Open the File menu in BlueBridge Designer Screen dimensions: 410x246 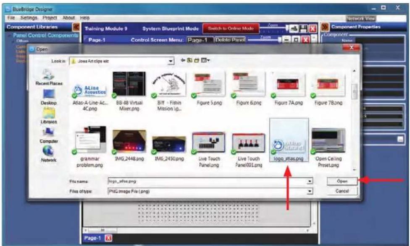click(11, 18)
